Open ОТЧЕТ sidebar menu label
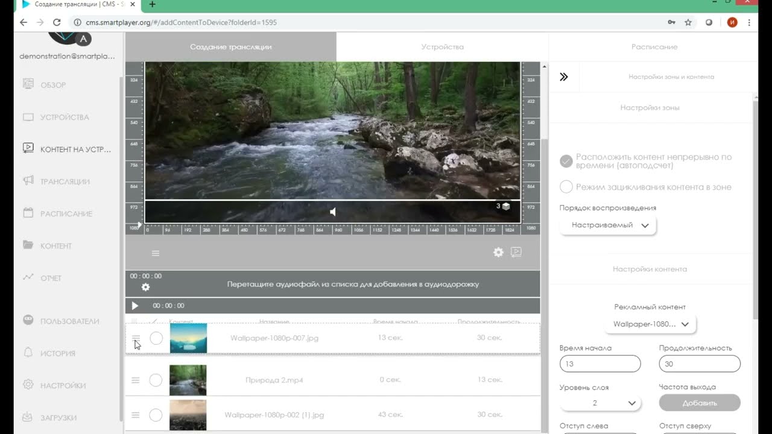This screenshot has height=434, width=772. click(51, 278)
